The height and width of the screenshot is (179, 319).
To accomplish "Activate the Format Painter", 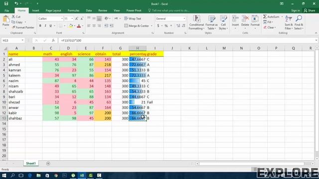I will tap(23, 27).
